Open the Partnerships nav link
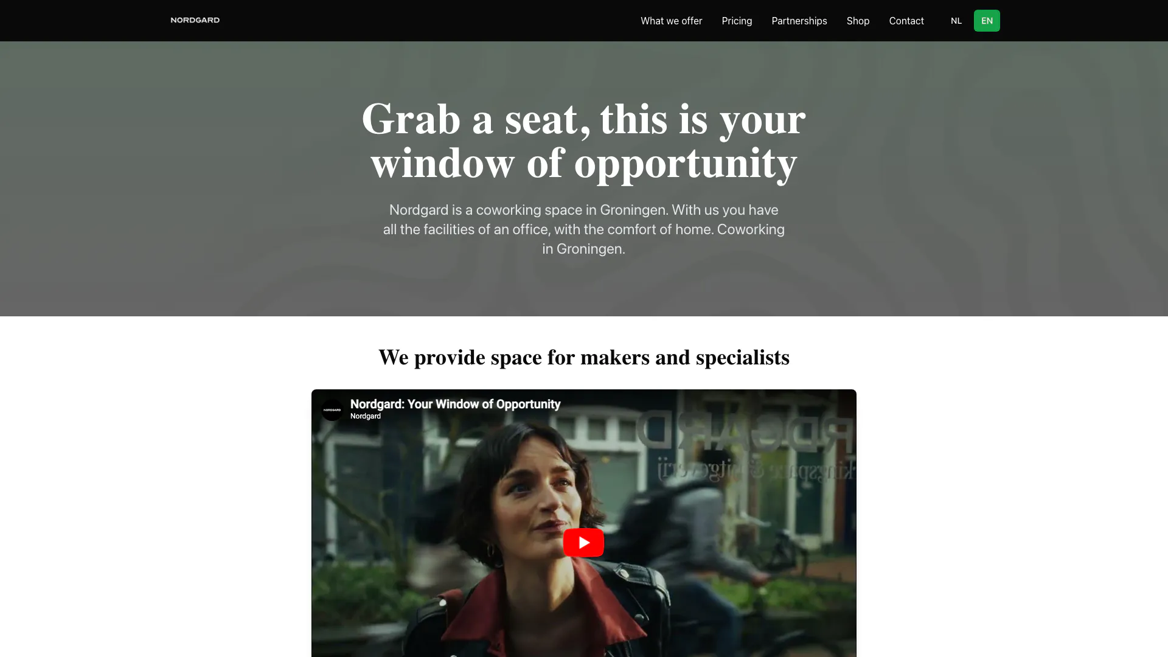Viewport: 1168px width, 657px height. coord(799,21)
